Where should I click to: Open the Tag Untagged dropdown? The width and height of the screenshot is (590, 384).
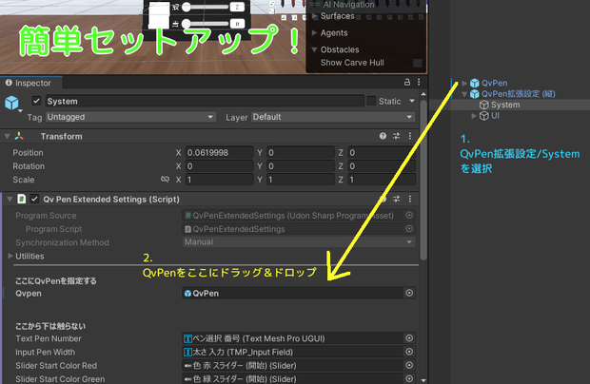click(130, 117)
